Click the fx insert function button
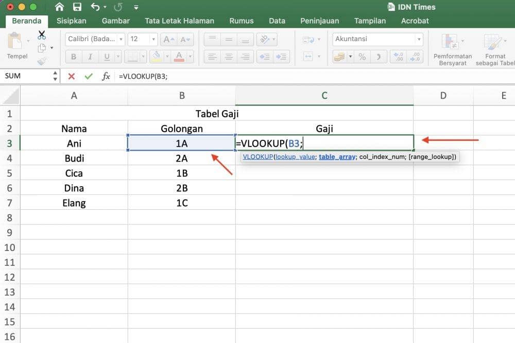Viewport: 515px width, 343px height. tap(106, 76)
